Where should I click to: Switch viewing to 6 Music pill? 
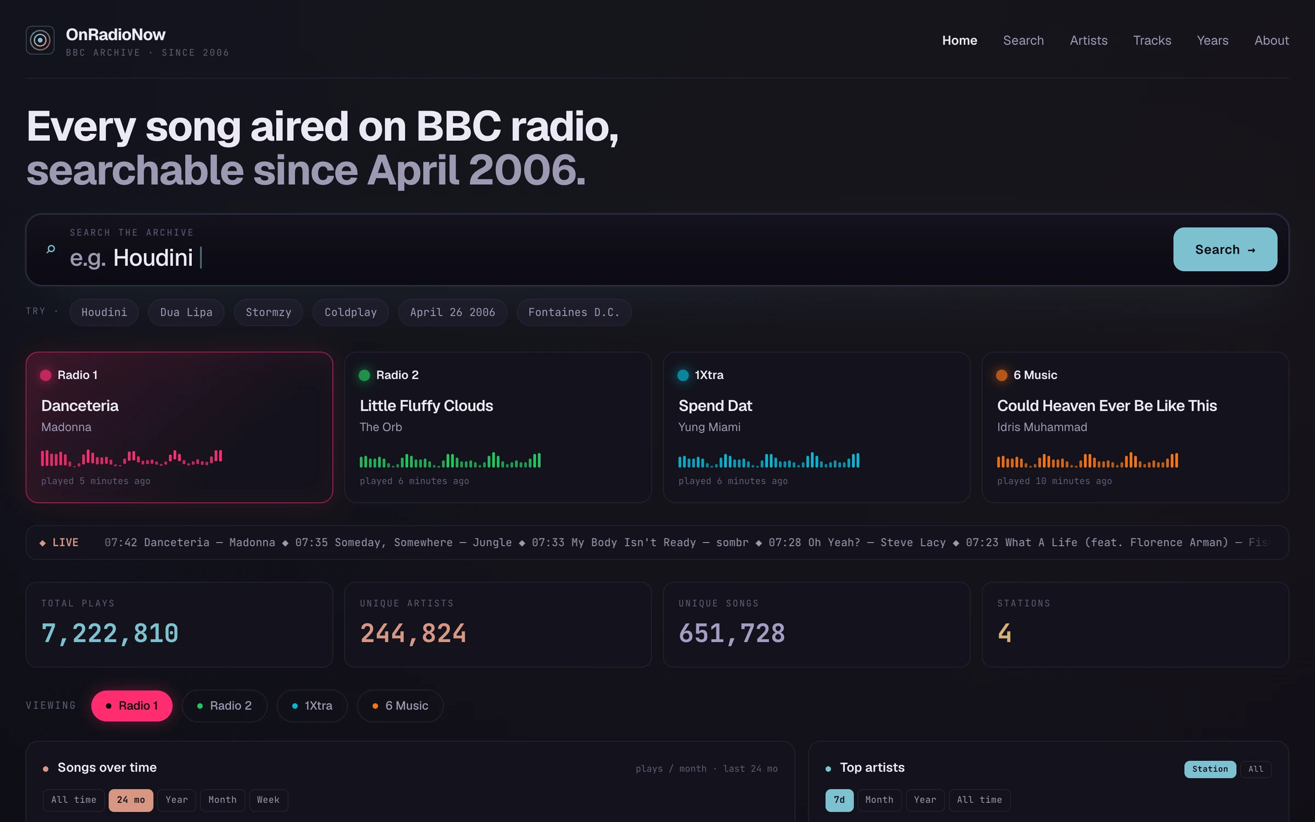[x=401, y=706]
